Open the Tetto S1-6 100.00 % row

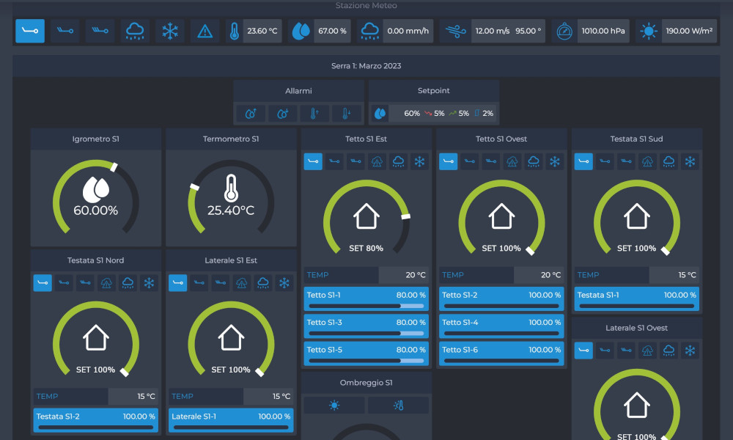click(501, 353)
